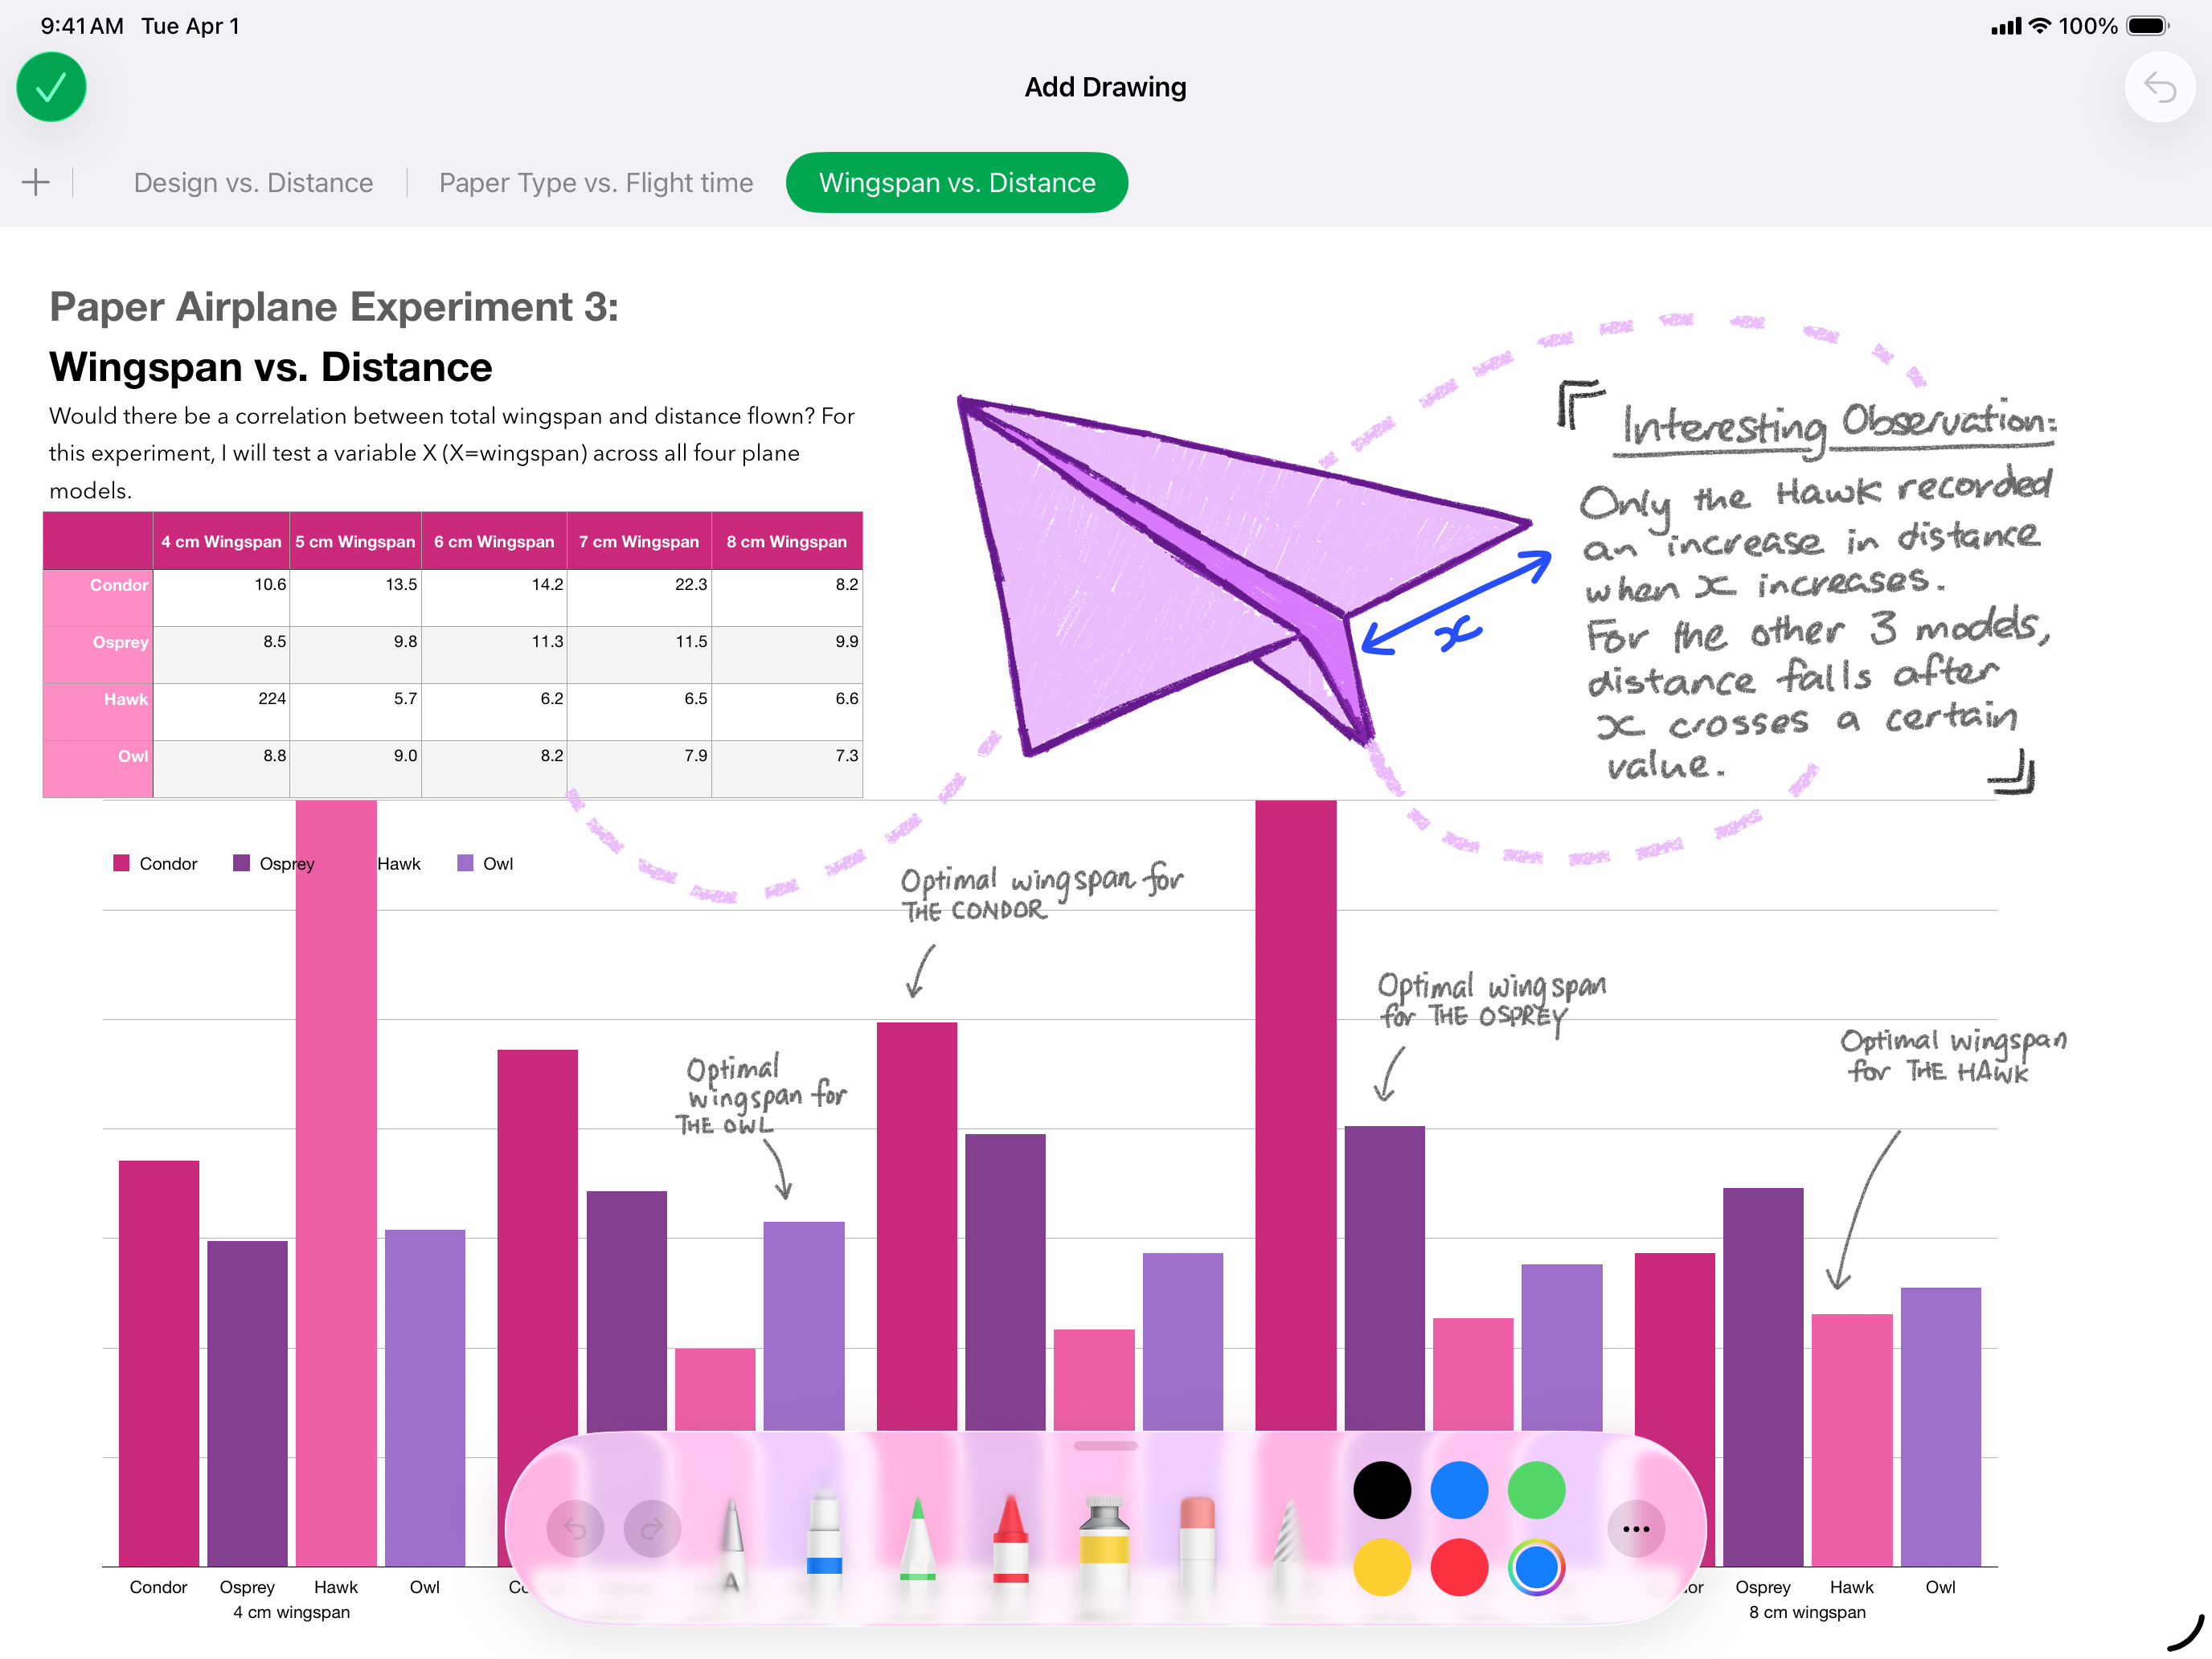Open more options with the ellipsis button
2212x1659 pixels.
click(1636, 1528)
